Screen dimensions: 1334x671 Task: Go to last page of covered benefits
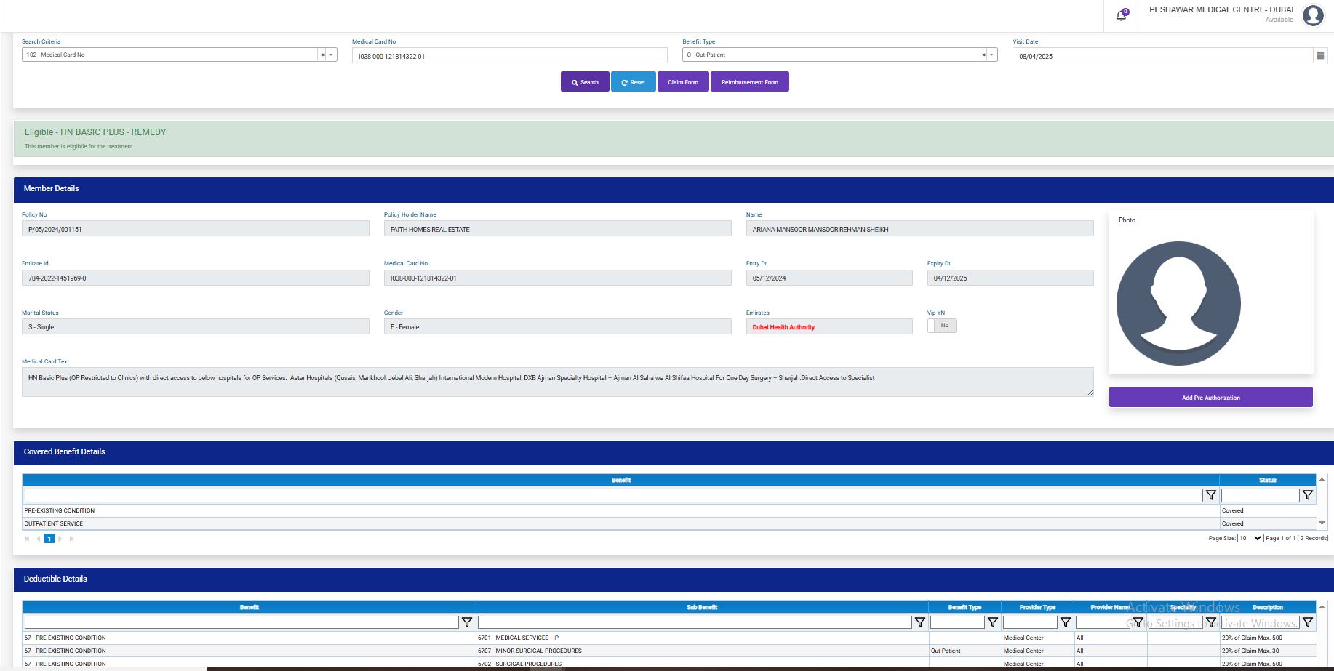click(71, 539)
